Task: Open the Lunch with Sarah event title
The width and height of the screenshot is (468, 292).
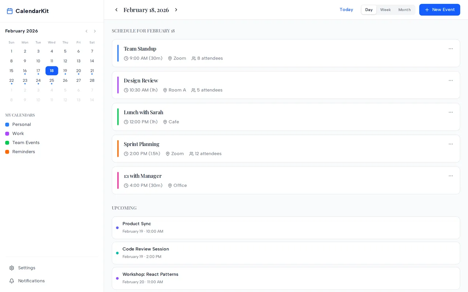Action: 143,112
